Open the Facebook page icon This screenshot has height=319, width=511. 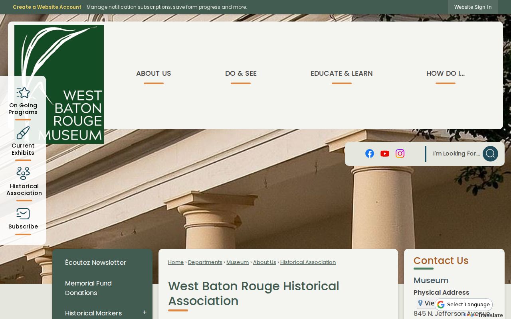point(370,154)
